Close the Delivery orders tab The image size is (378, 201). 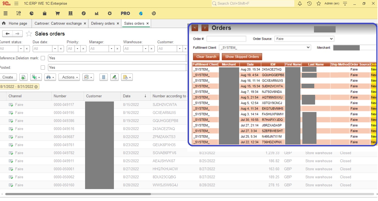(118, 24)
